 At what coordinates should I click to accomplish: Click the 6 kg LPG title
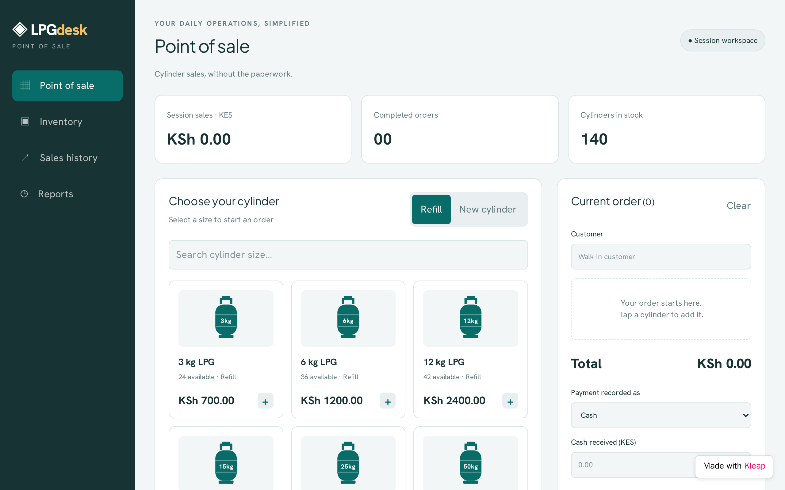(x=319, y=362)
